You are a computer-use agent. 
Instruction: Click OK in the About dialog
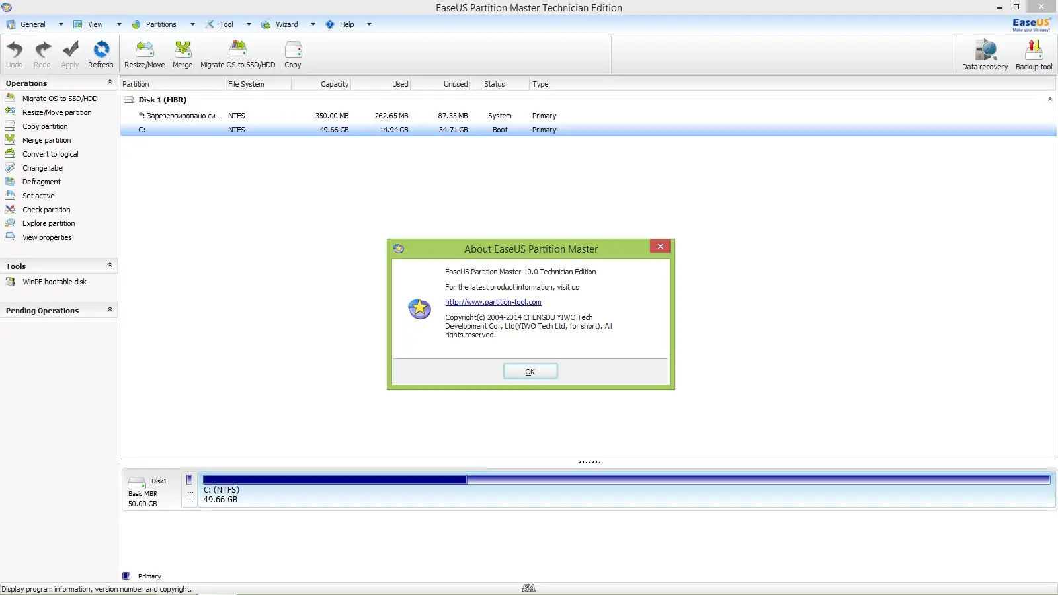(x=530, y=372)
